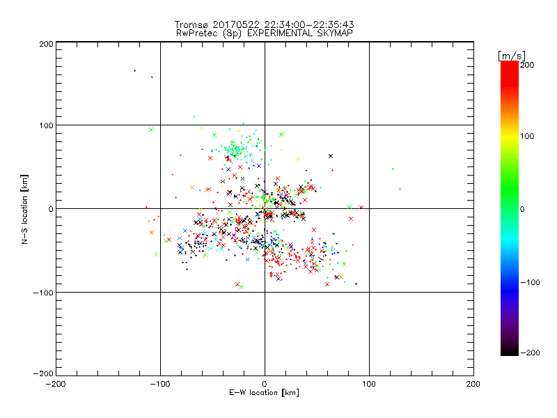Click the '[m/s]' colorbar unit label

(512, 56)
